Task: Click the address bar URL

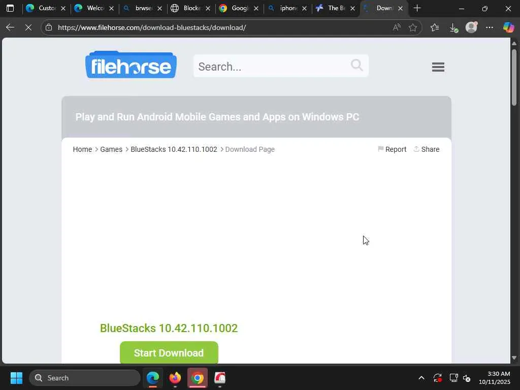Action: [x=152, y=27]
